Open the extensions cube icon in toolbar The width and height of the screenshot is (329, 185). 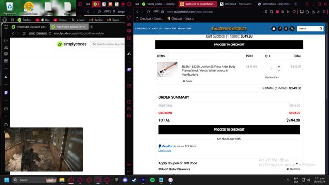coord(307,12)
